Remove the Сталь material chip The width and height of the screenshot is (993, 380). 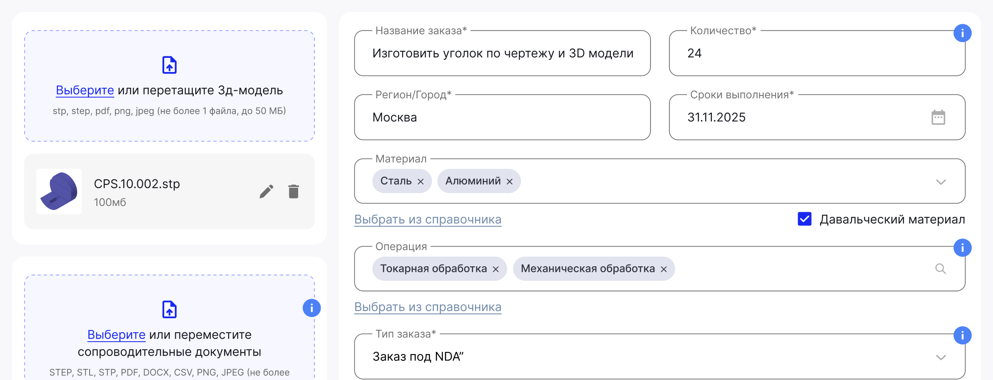(421, 181)
